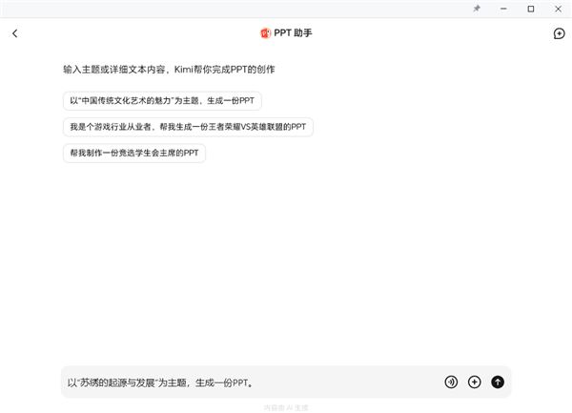Minimize the Kimi window
The image size is (572, 413).
click(503, 9)
